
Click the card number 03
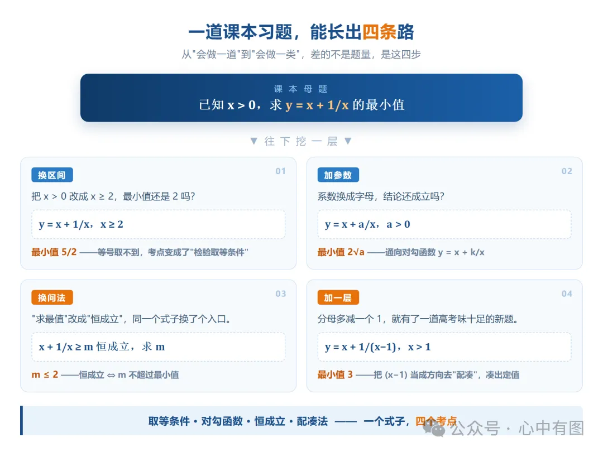tap(281, 294)
